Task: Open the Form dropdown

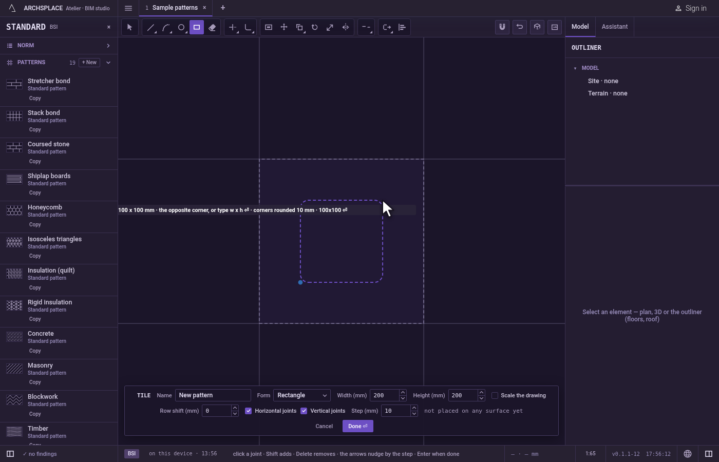Action: (302, 395)
